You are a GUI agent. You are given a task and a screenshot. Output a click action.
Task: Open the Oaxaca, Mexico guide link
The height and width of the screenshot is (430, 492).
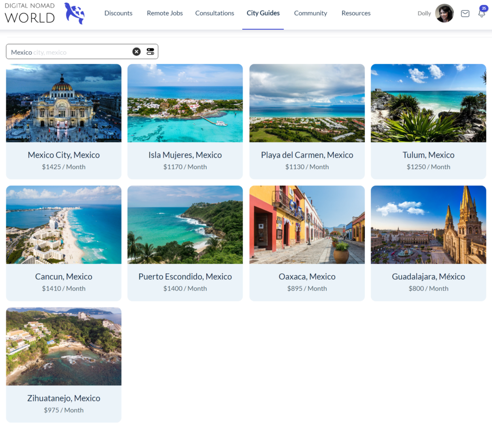point(307,277)
